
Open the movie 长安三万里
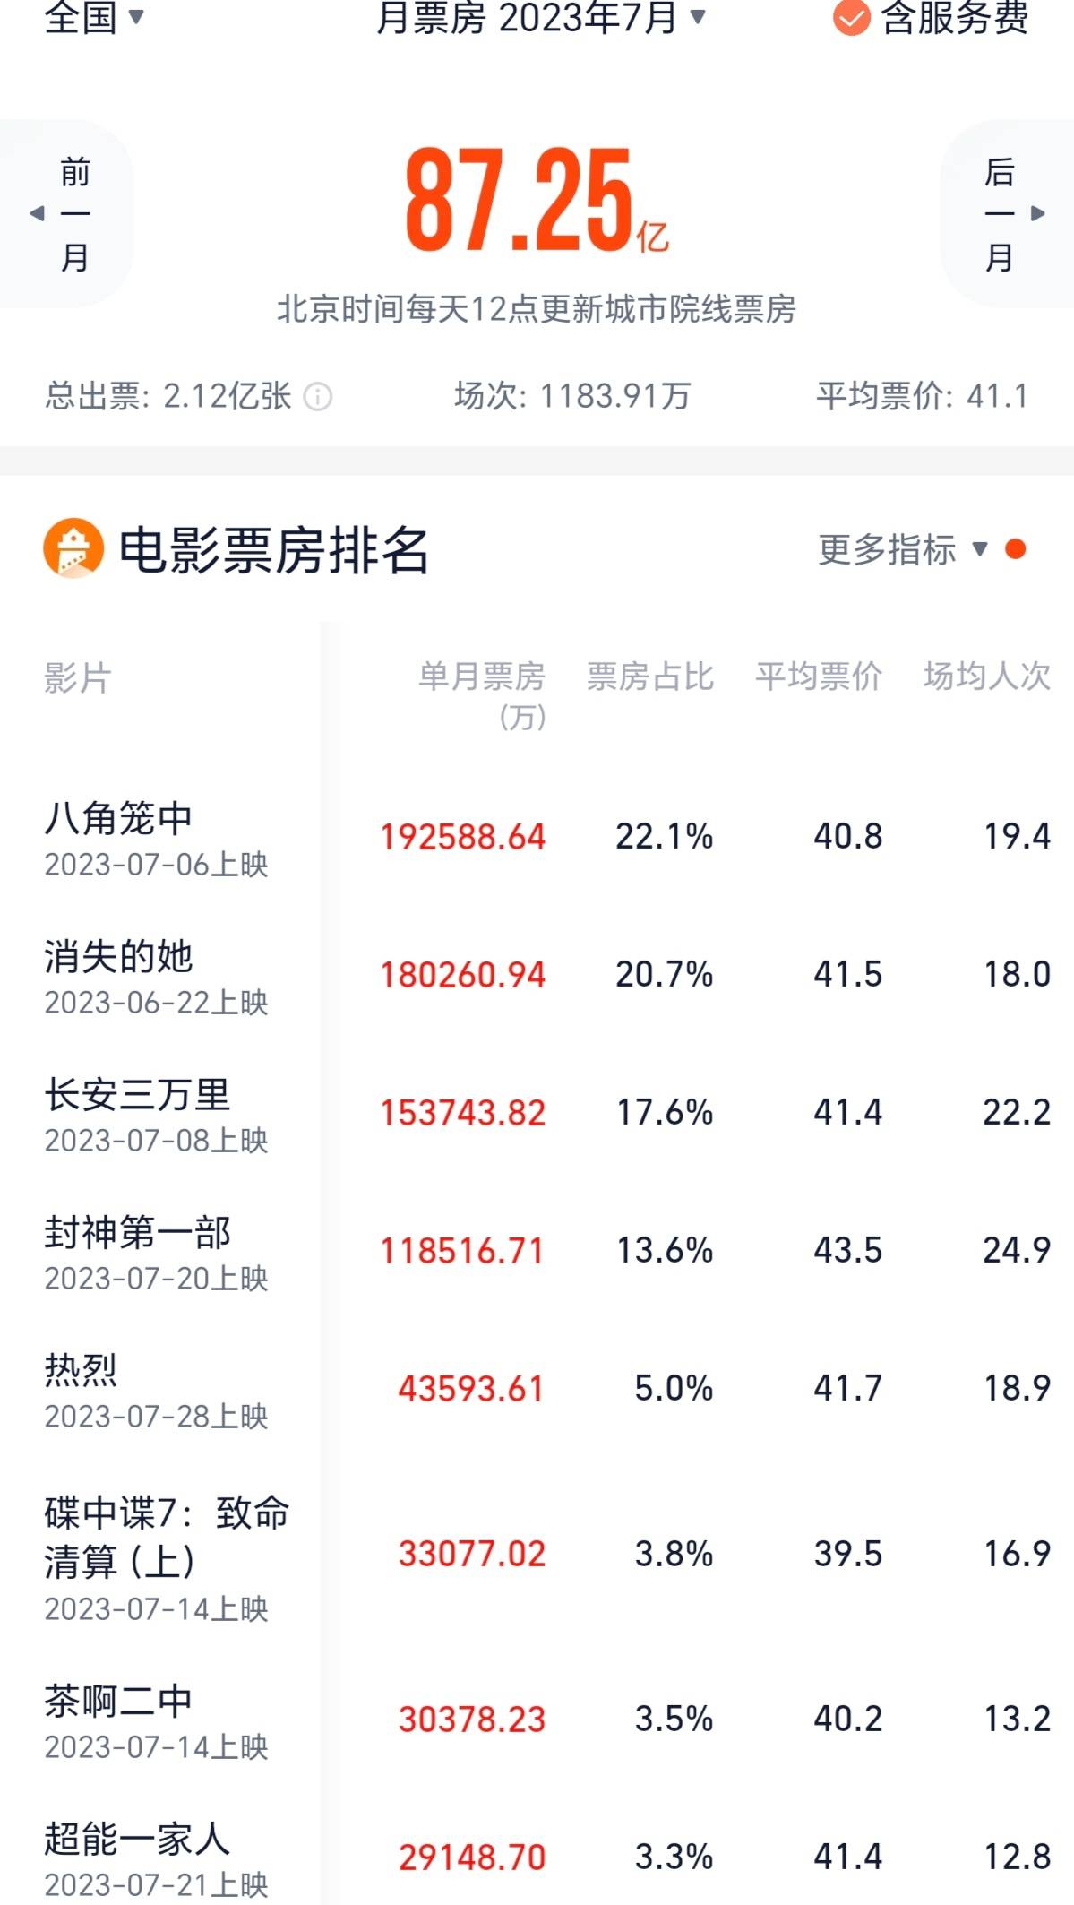point(138,1094)
